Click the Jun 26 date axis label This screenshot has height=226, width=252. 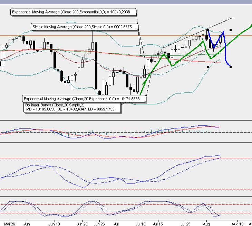(99, 224)
